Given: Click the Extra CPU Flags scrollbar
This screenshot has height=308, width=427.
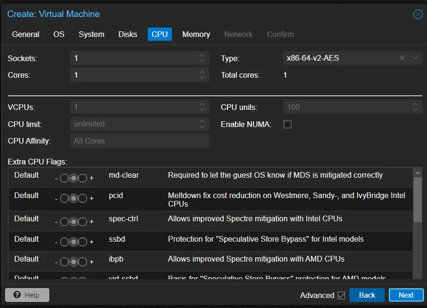Looking at the screenshot, I should point(418,199).
